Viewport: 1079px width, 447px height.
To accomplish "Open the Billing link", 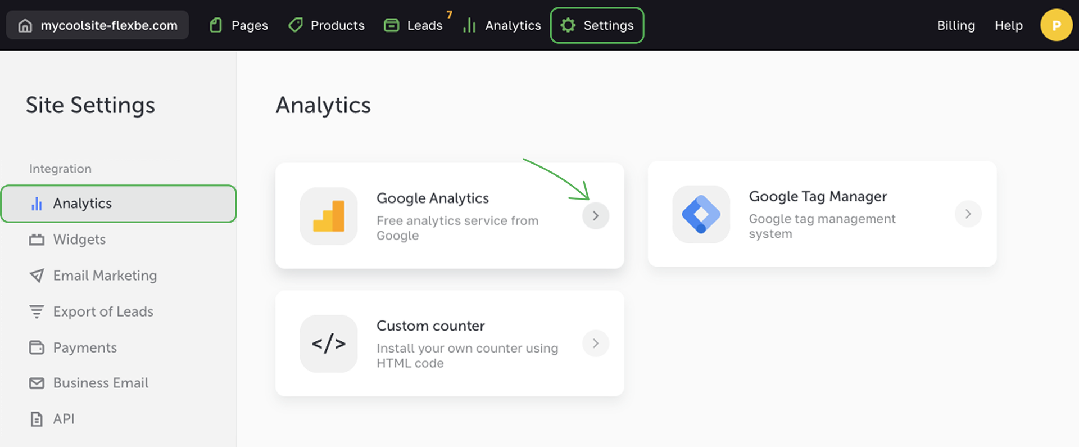I will 955,25.
